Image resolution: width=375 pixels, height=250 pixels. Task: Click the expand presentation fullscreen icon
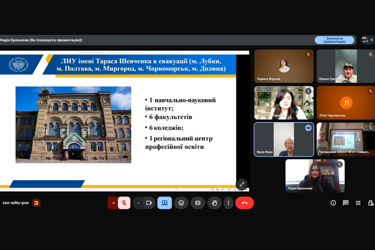click(242, 184)
